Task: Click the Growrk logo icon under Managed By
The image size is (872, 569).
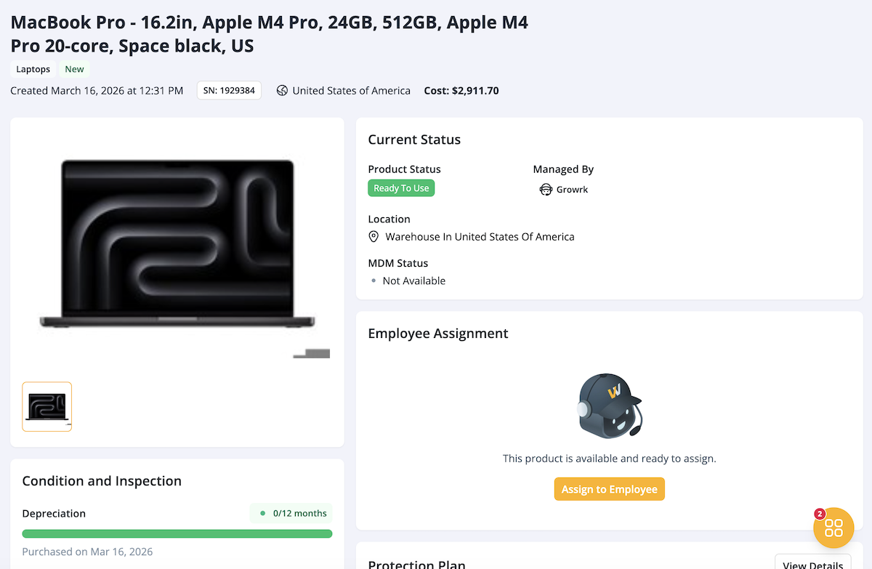Action: (546, 189)
